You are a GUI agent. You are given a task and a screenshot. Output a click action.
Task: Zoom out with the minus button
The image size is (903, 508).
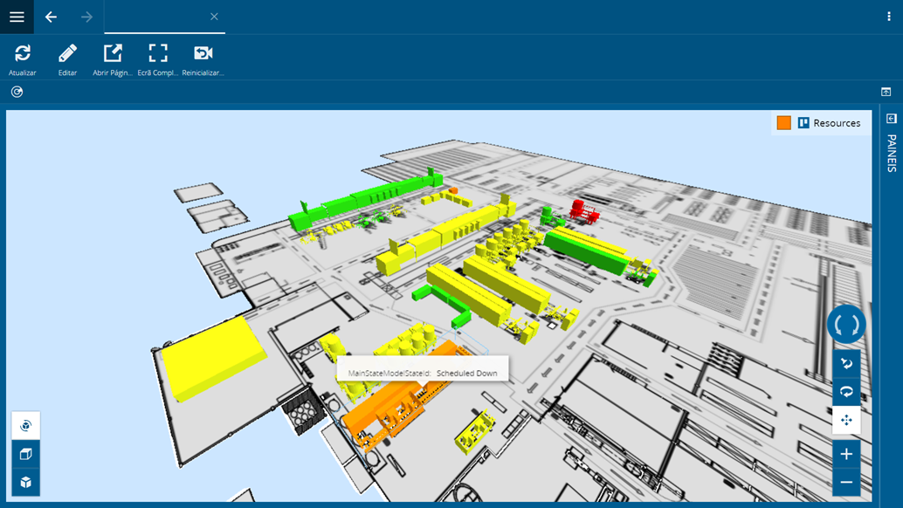(846, 482)
